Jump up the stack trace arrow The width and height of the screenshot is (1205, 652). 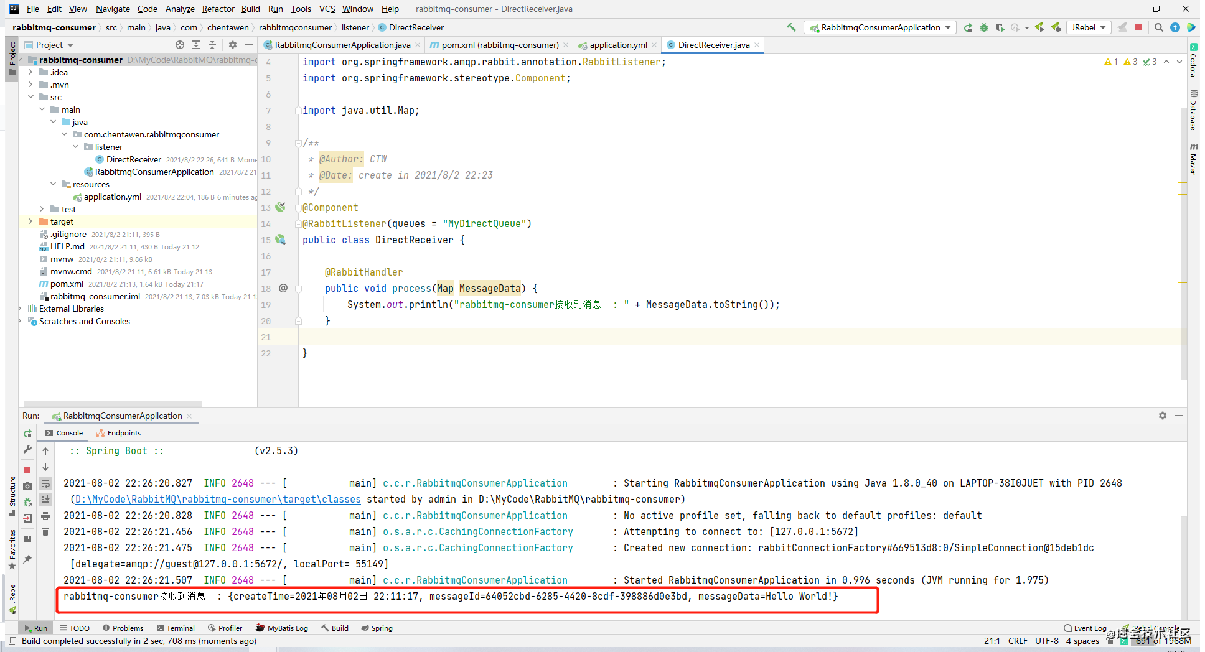(x=45, y=451)
